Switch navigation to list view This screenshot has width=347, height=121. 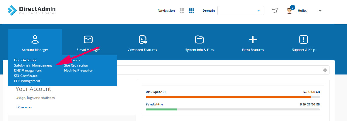pos(182,11)
